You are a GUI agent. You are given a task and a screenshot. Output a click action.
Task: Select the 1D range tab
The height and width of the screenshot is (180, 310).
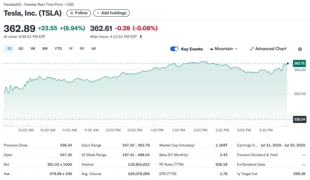(9, 49)
